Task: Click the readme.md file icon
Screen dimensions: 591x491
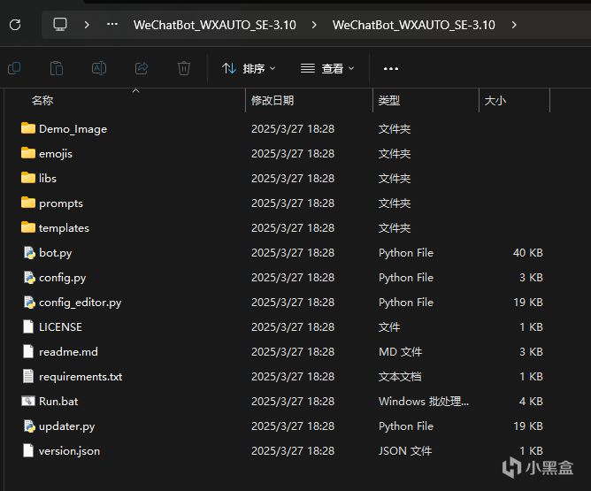Action: coord(28,351)
